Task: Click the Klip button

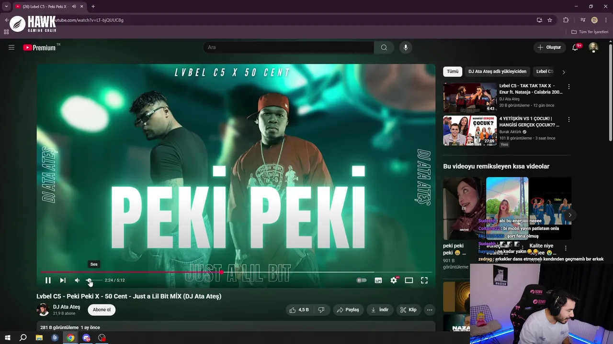Action: click(x=409, y=310)
